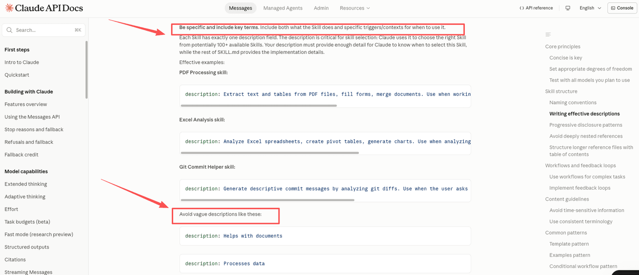
Task: Open the Effort page
Action: point(11,209)
